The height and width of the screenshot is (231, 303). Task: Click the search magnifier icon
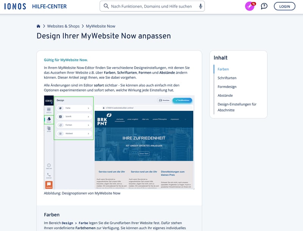tap(106, 6)
